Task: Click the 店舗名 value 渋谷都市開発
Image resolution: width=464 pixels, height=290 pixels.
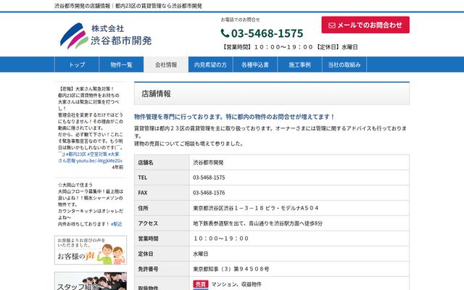Action: click(208, 162)
